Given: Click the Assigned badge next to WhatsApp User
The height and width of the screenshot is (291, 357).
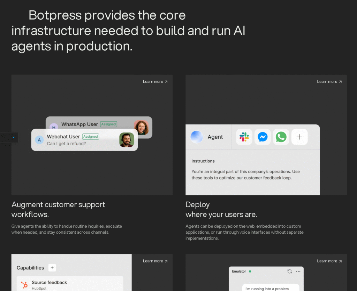Looking at the screenshot, I should pyautogui.click(x=109, y=124).
